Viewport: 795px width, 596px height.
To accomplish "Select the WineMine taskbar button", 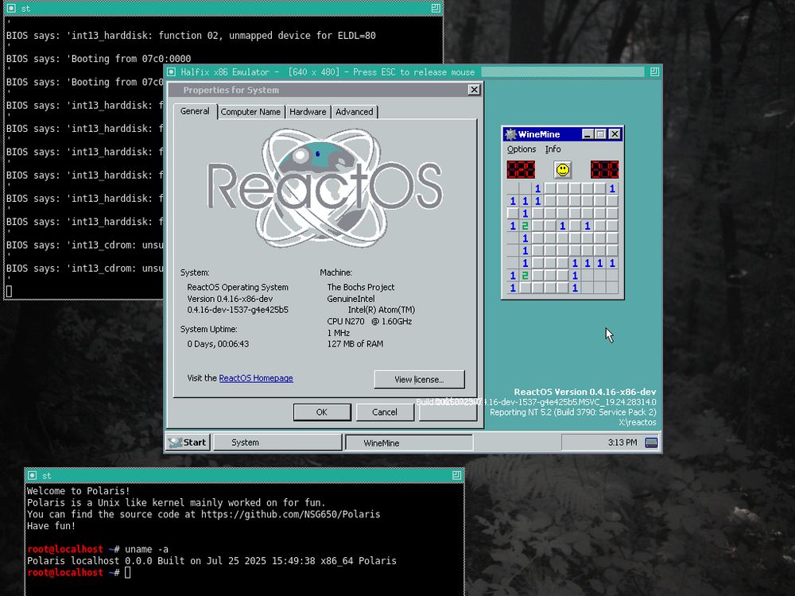I will coord(409,443).
